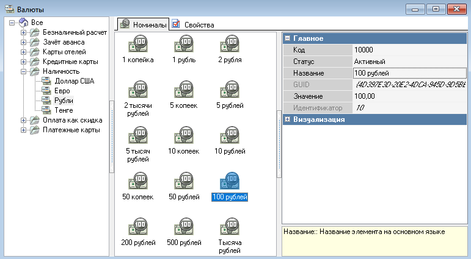
Task: Open the Номиналы tab
Action: coord(144,24)
